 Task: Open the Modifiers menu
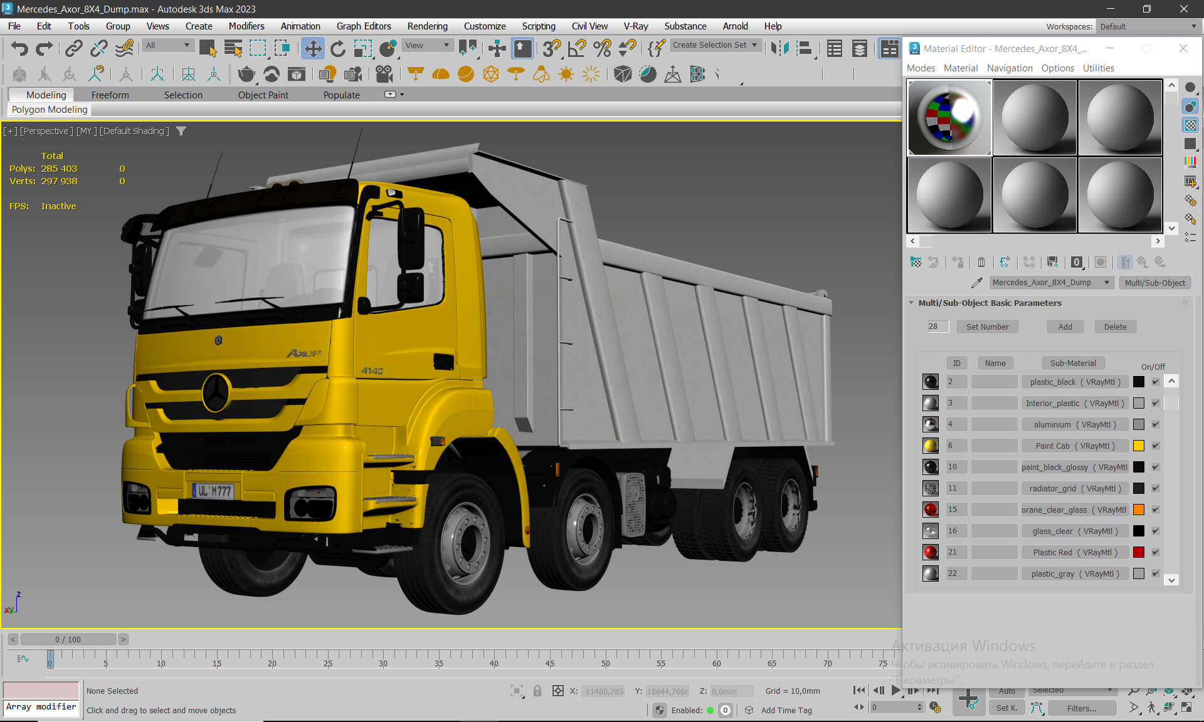click(x=246, y=26)
